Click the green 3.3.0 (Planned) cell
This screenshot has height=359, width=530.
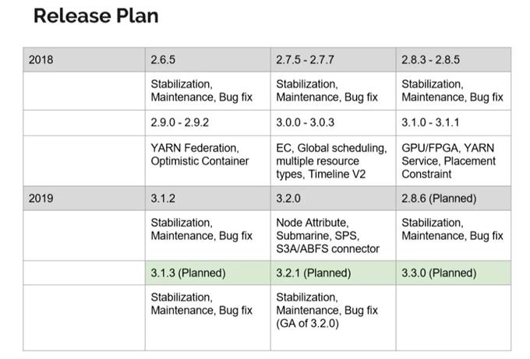[x=439, y=273]
